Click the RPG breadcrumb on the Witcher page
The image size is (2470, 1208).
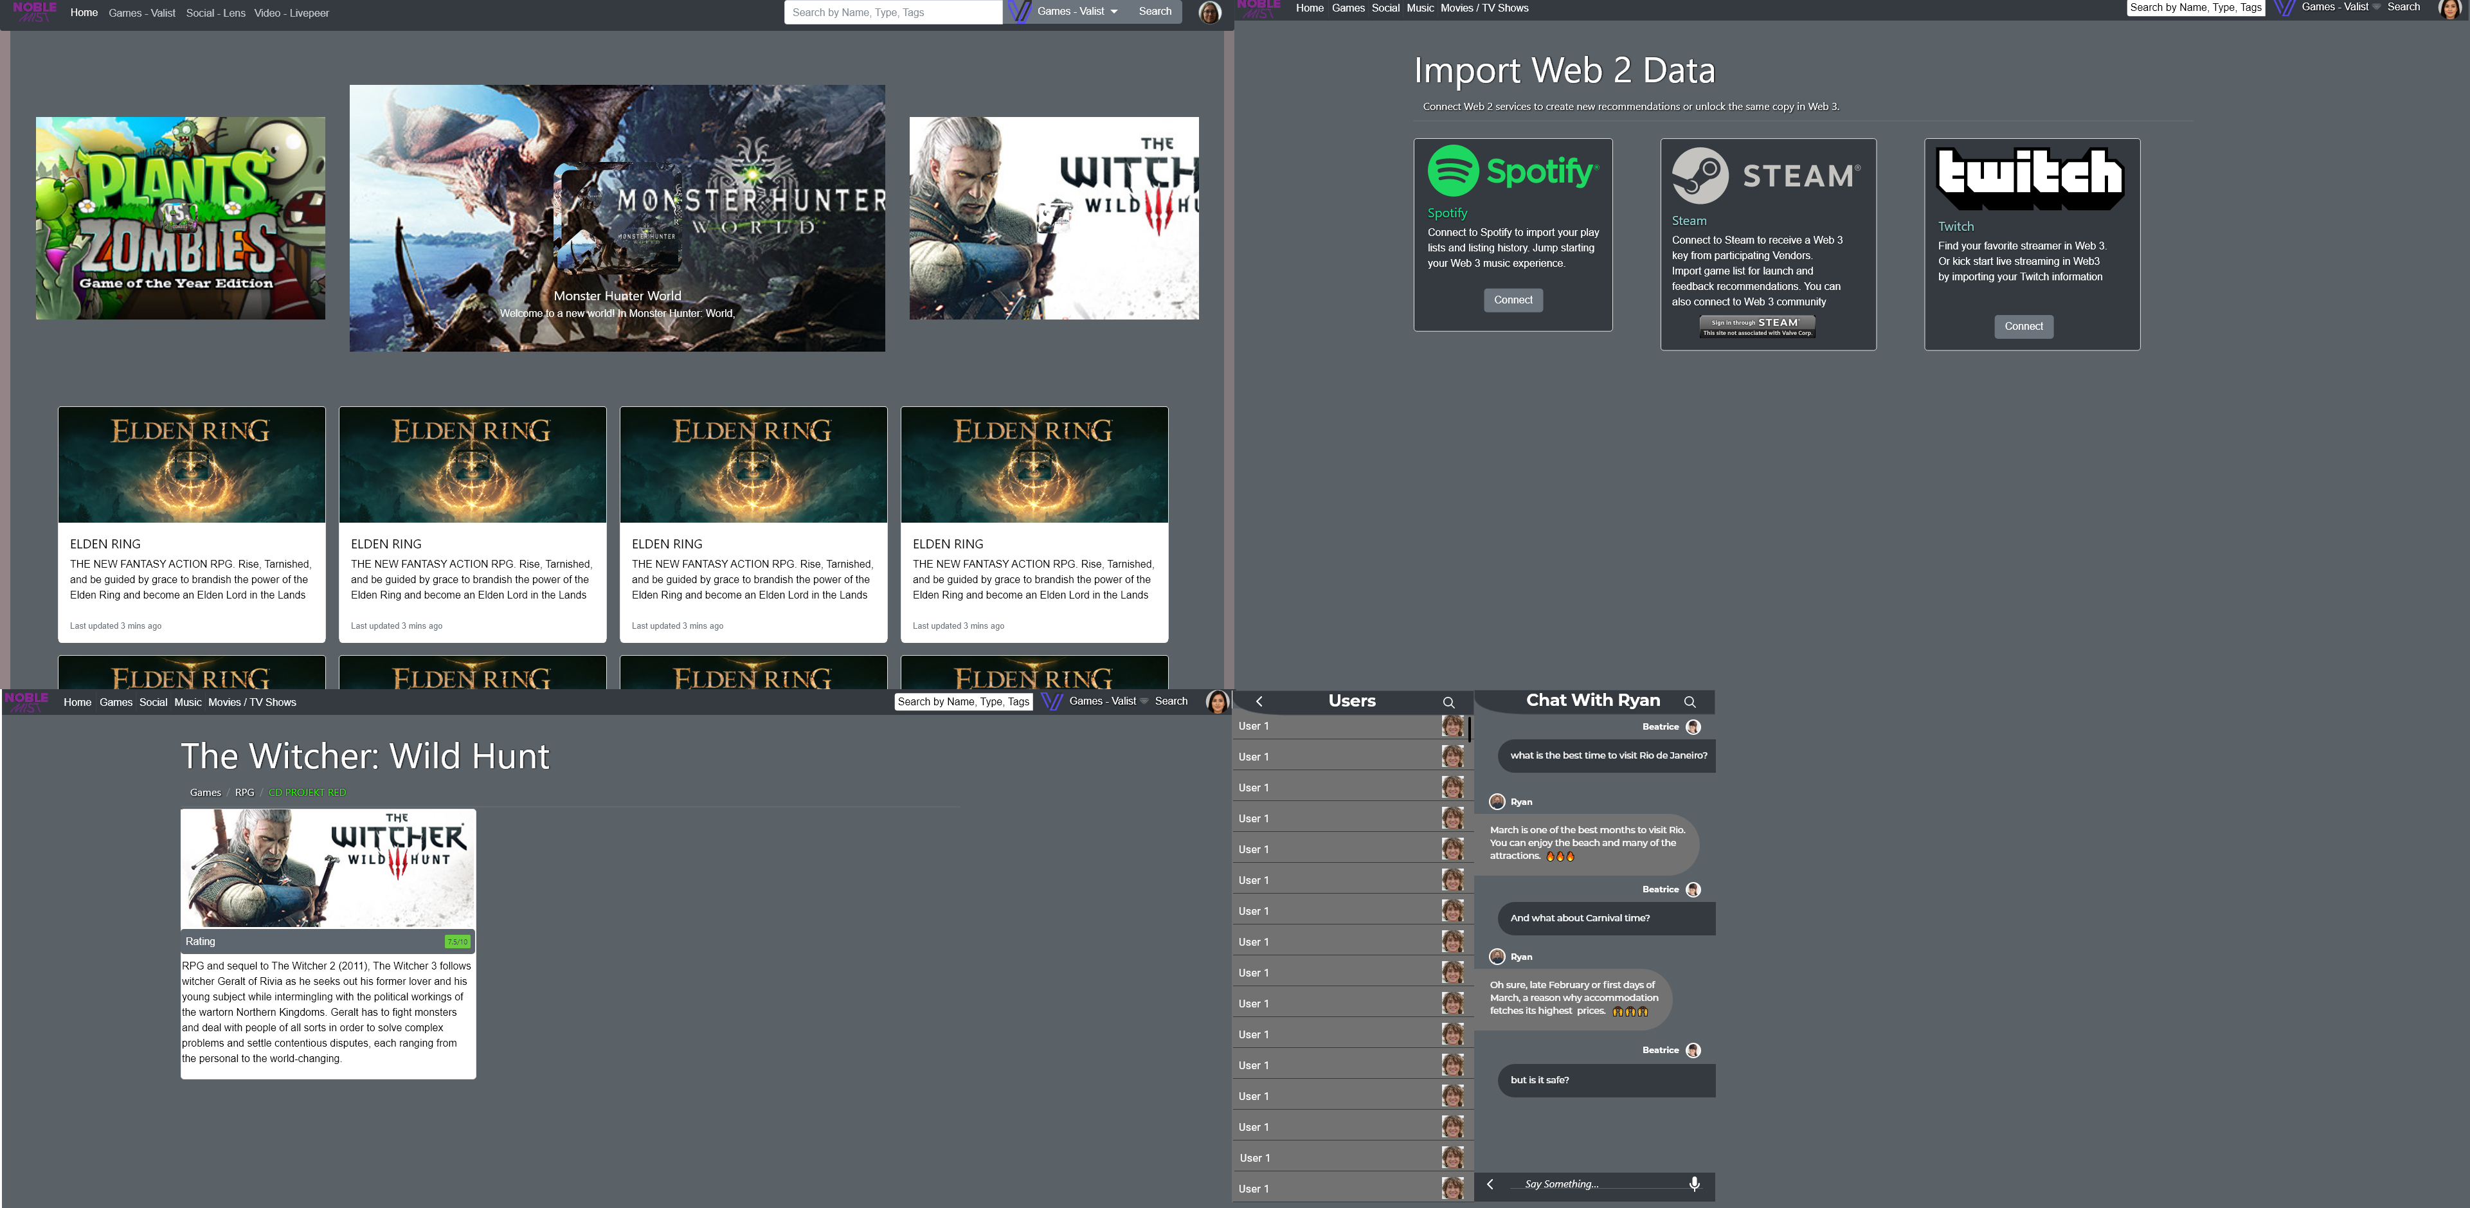click(244, 793)
